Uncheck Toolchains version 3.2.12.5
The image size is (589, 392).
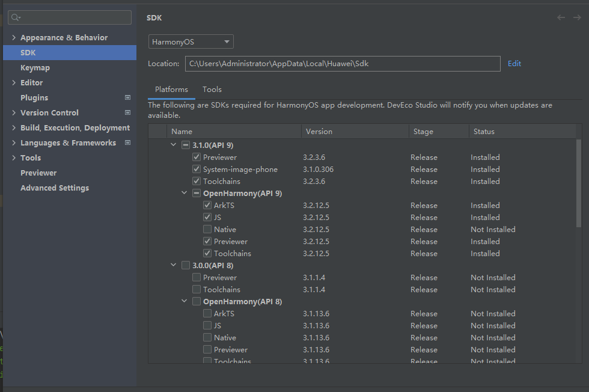[x=207, y=253]
